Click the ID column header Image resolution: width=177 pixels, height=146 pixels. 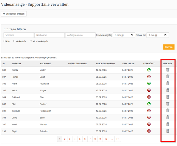coord(4,64)
